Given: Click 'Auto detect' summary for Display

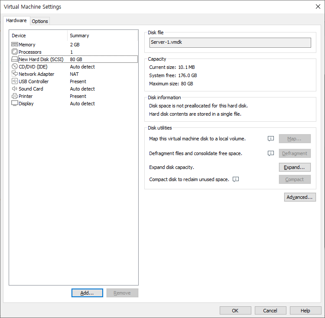Looking at the screenshot, I should (82, 104).
